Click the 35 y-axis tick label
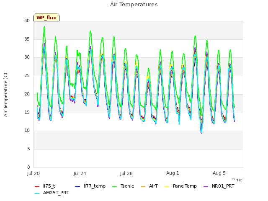This screenshot has width=268, height=201. click(x=27, y=39)
